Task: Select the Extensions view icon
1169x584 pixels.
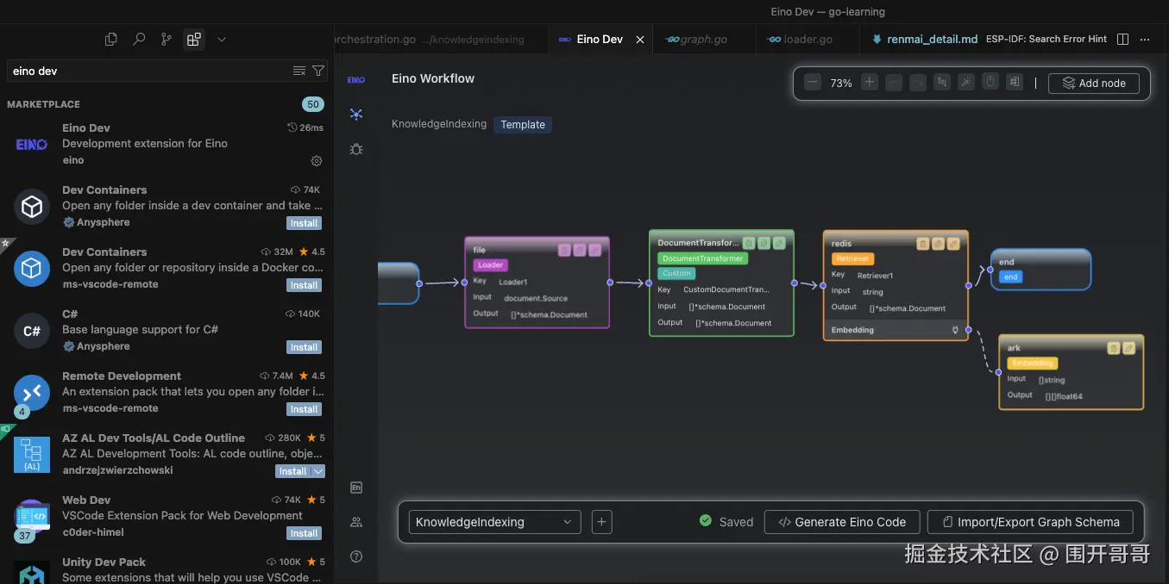Action: (194, 40)
